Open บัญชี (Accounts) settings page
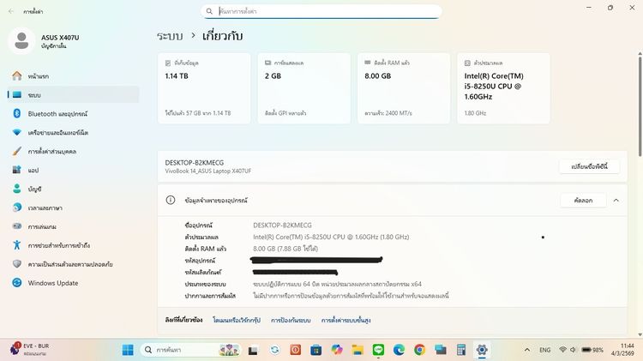 (x=73, y=189)
